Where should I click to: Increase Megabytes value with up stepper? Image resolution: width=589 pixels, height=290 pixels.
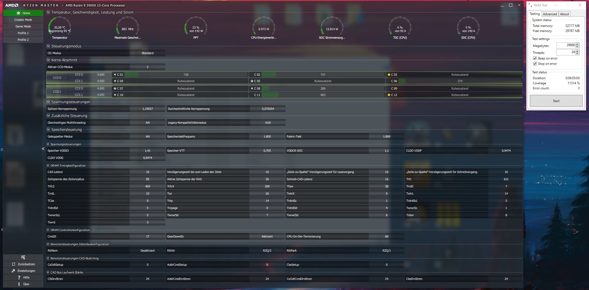click(577, 44)
